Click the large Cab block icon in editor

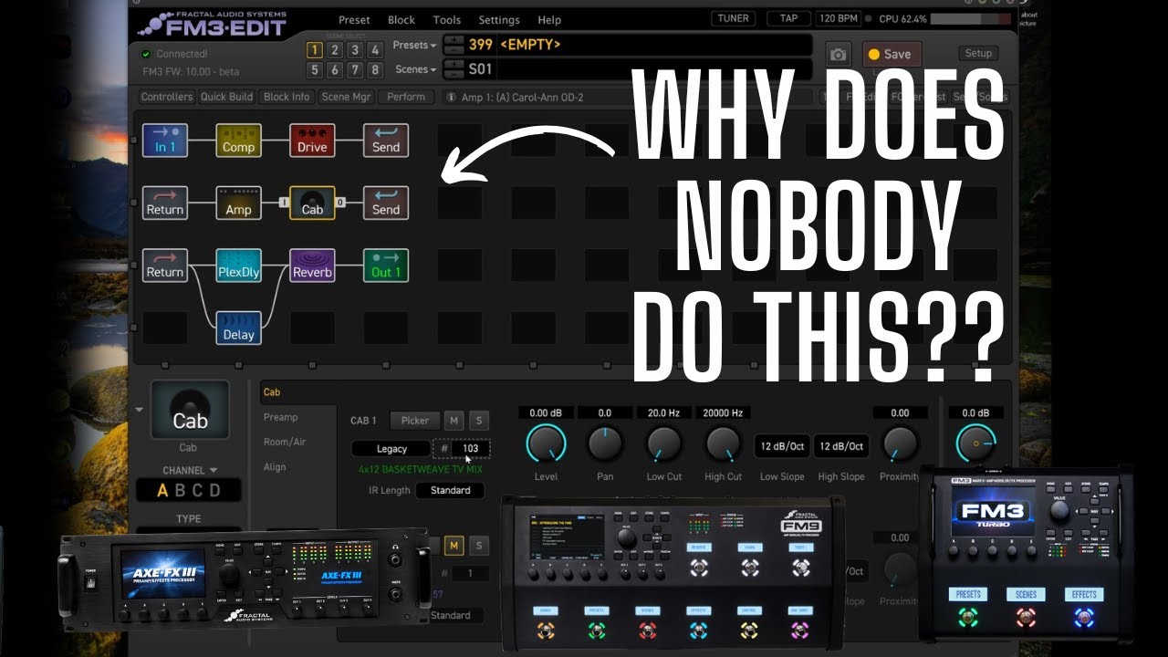[x=190, y=410]
